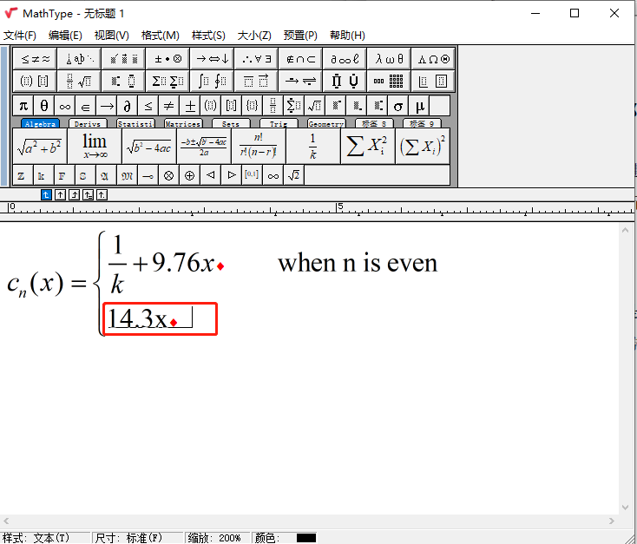Switch to the Derivs tab

(88, 123)
